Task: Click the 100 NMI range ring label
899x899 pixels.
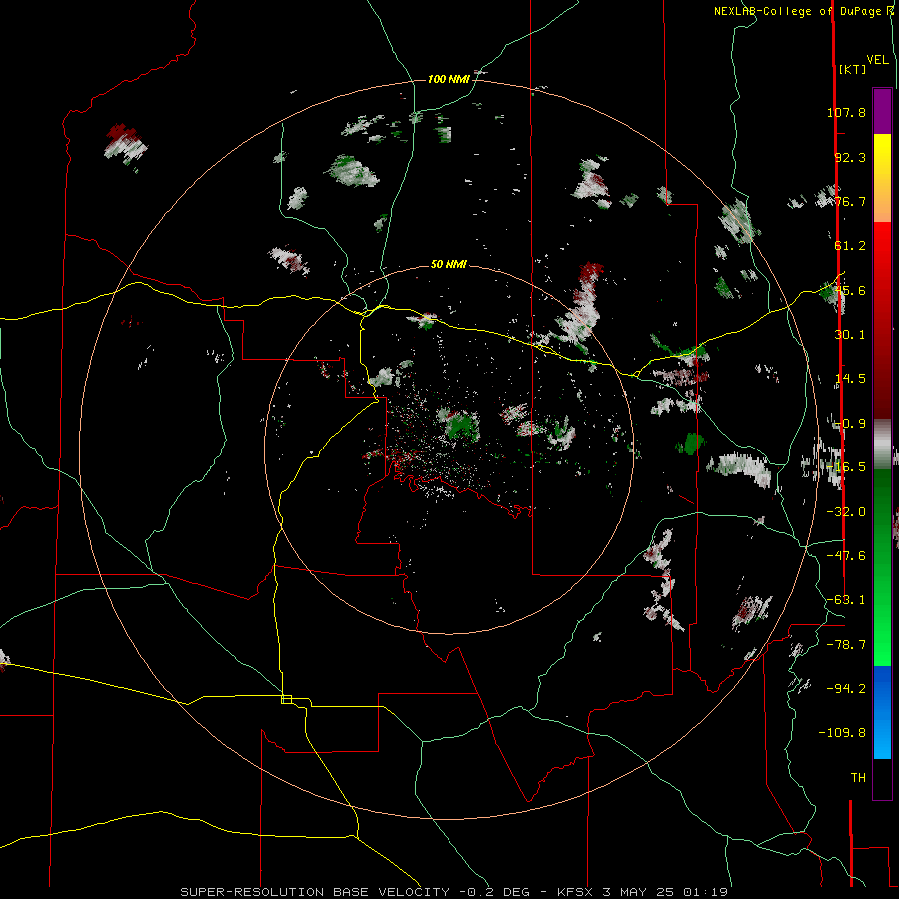Action: [x=449, y=79]
